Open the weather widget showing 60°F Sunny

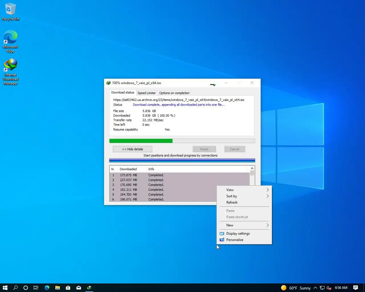(x=296, y=288)
